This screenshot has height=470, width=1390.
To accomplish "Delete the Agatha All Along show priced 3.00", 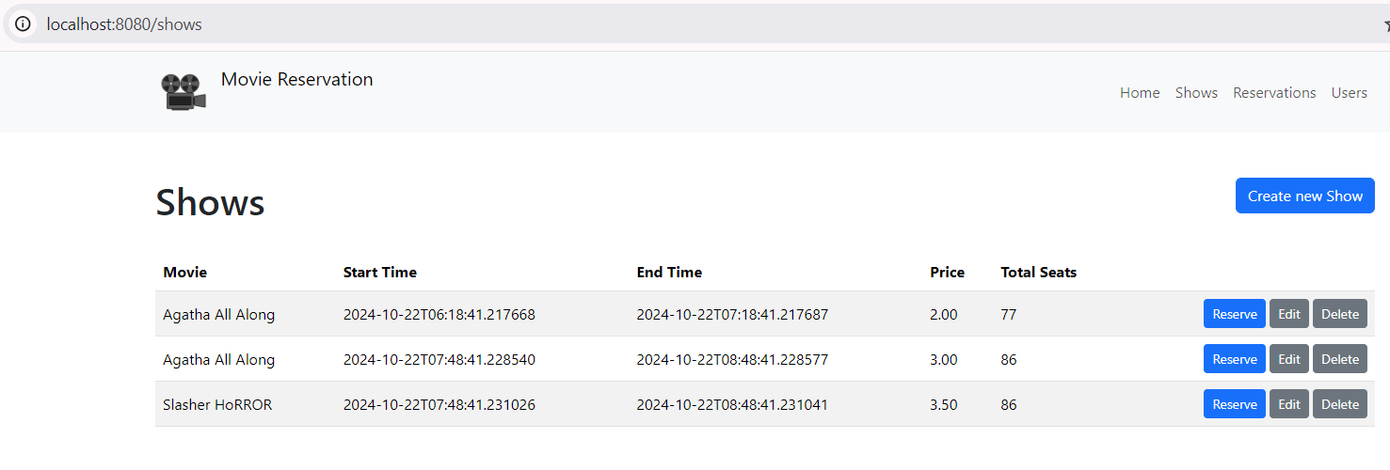I will point(1339,359).
